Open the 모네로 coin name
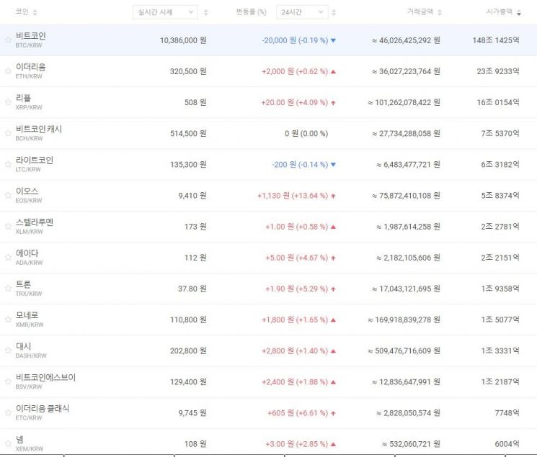This screenshot has width=537, height=457. [x=27, y=315]
